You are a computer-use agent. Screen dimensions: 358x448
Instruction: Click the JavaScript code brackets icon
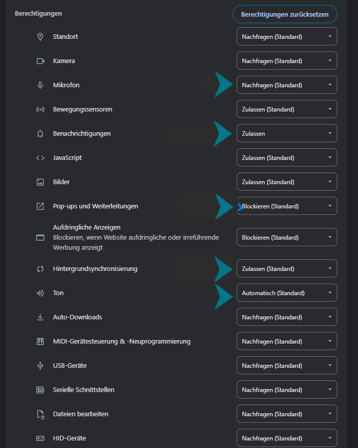(x=40, y=157)
